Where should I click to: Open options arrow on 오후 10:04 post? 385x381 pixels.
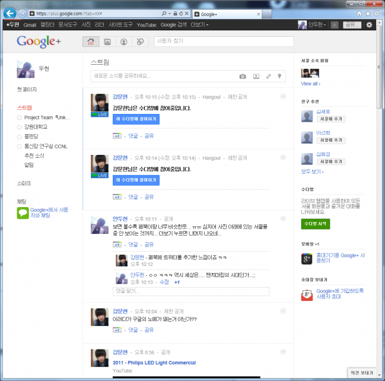[283, 311]
